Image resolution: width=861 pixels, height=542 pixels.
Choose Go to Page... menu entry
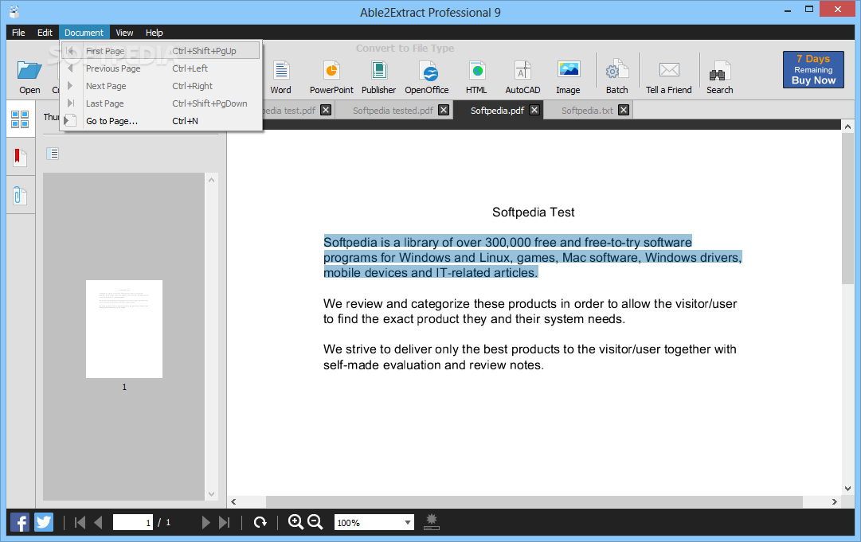[160, 121]
